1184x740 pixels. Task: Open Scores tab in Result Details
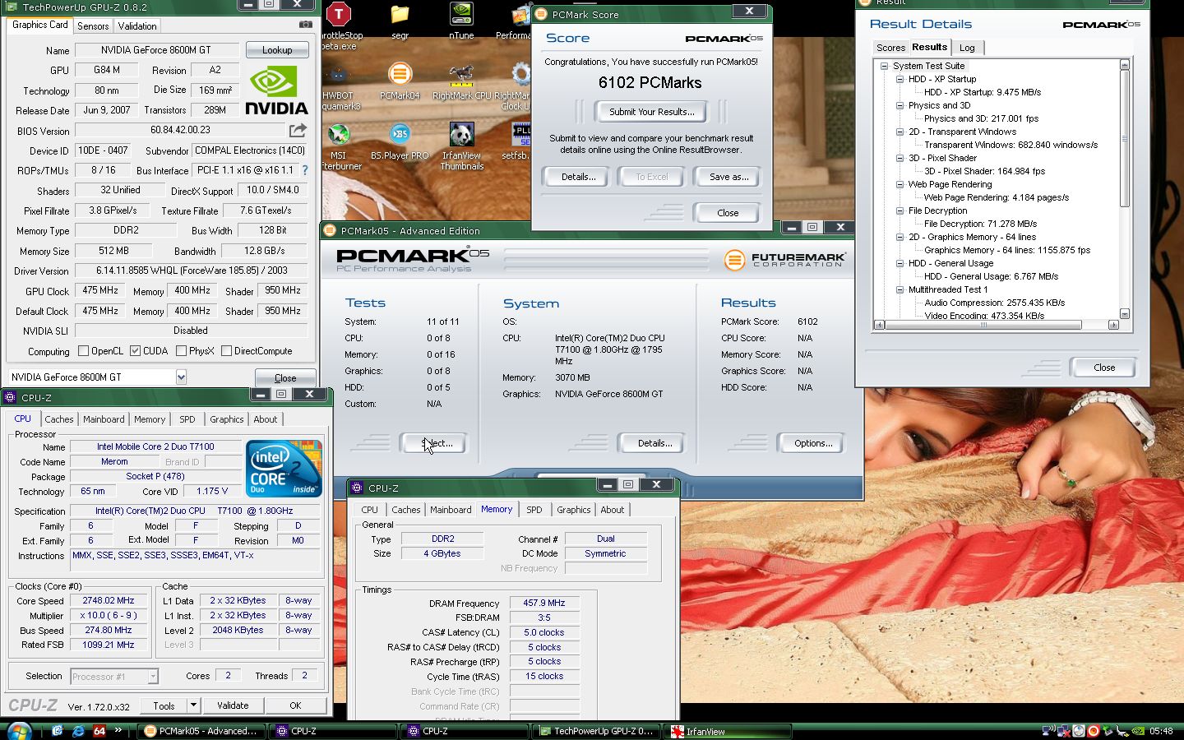[890, 48]
